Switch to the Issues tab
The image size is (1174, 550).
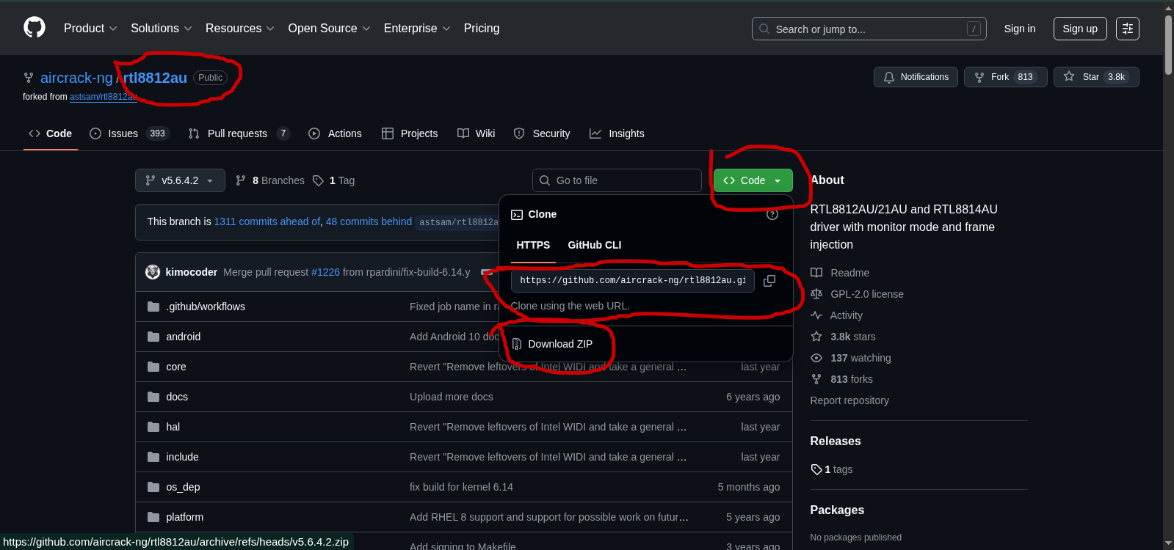(x=130, y=133)
